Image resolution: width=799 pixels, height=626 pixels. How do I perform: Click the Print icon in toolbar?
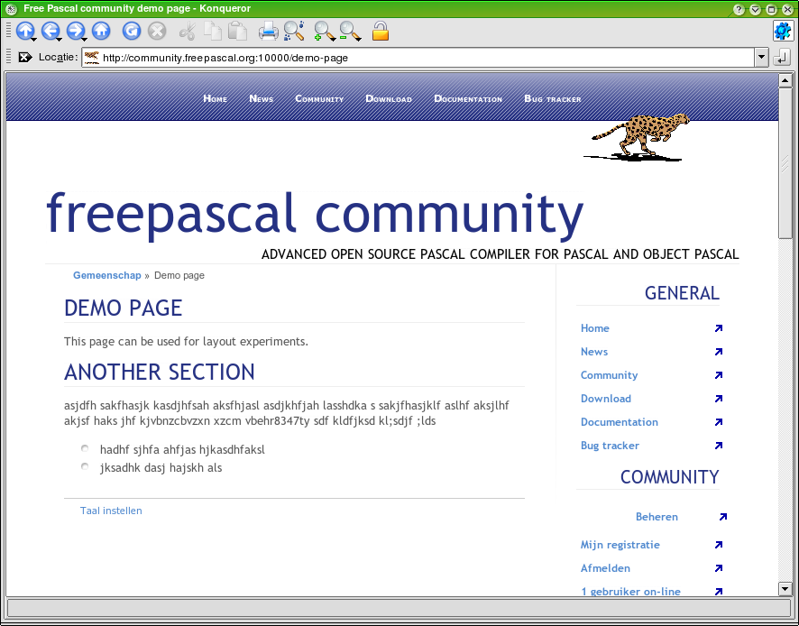(268, 31)
